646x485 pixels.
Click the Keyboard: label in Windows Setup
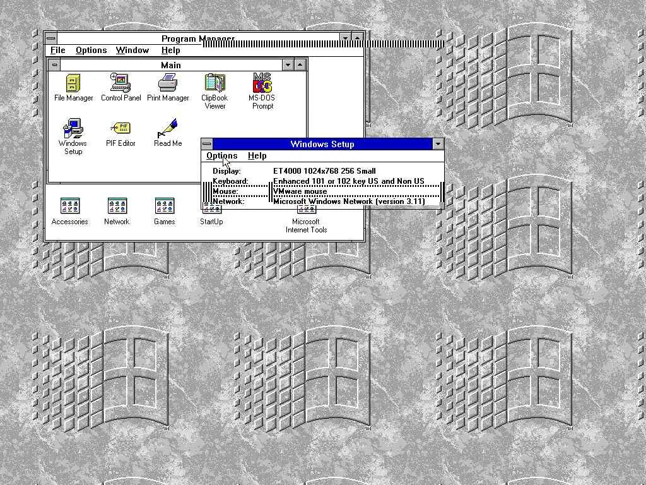[230, 181]
